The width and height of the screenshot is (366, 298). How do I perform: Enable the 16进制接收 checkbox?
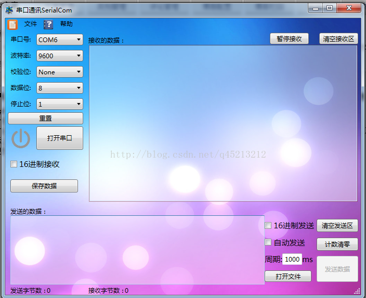[x=14, y=164]
